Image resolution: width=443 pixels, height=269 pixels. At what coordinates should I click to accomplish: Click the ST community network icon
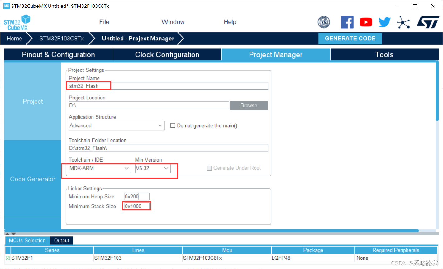[403, 22]
